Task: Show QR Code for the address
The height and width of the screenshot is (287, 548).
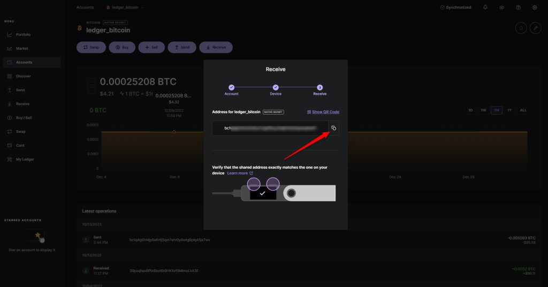Action: [323, 112]
